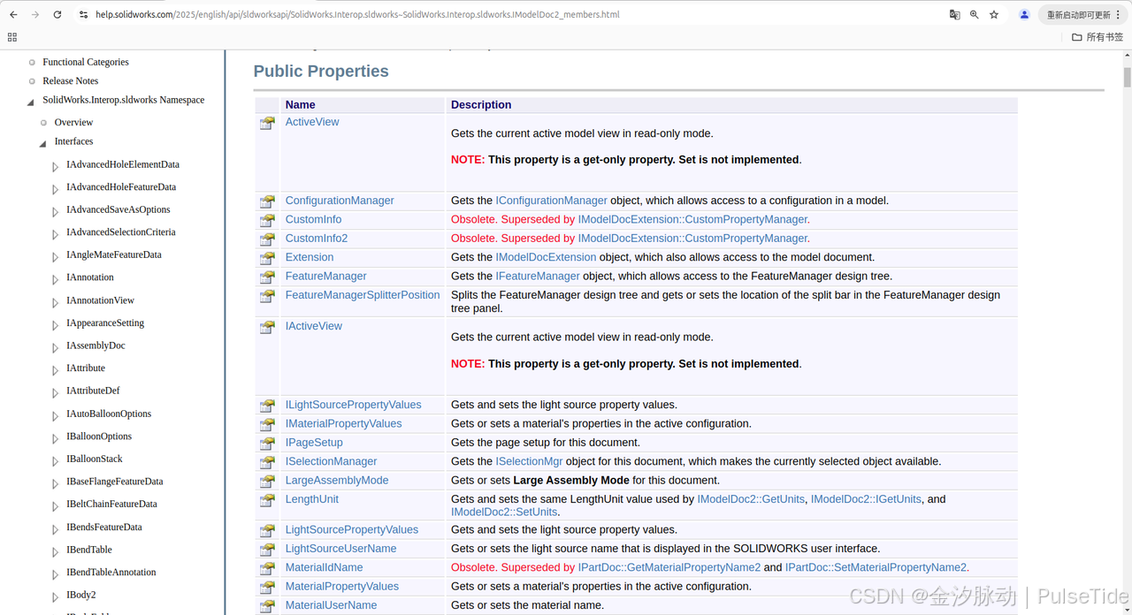Click the property icon beside ISelectionManager
Viewport: 1132px width, 615px height.
pos(267,463)
